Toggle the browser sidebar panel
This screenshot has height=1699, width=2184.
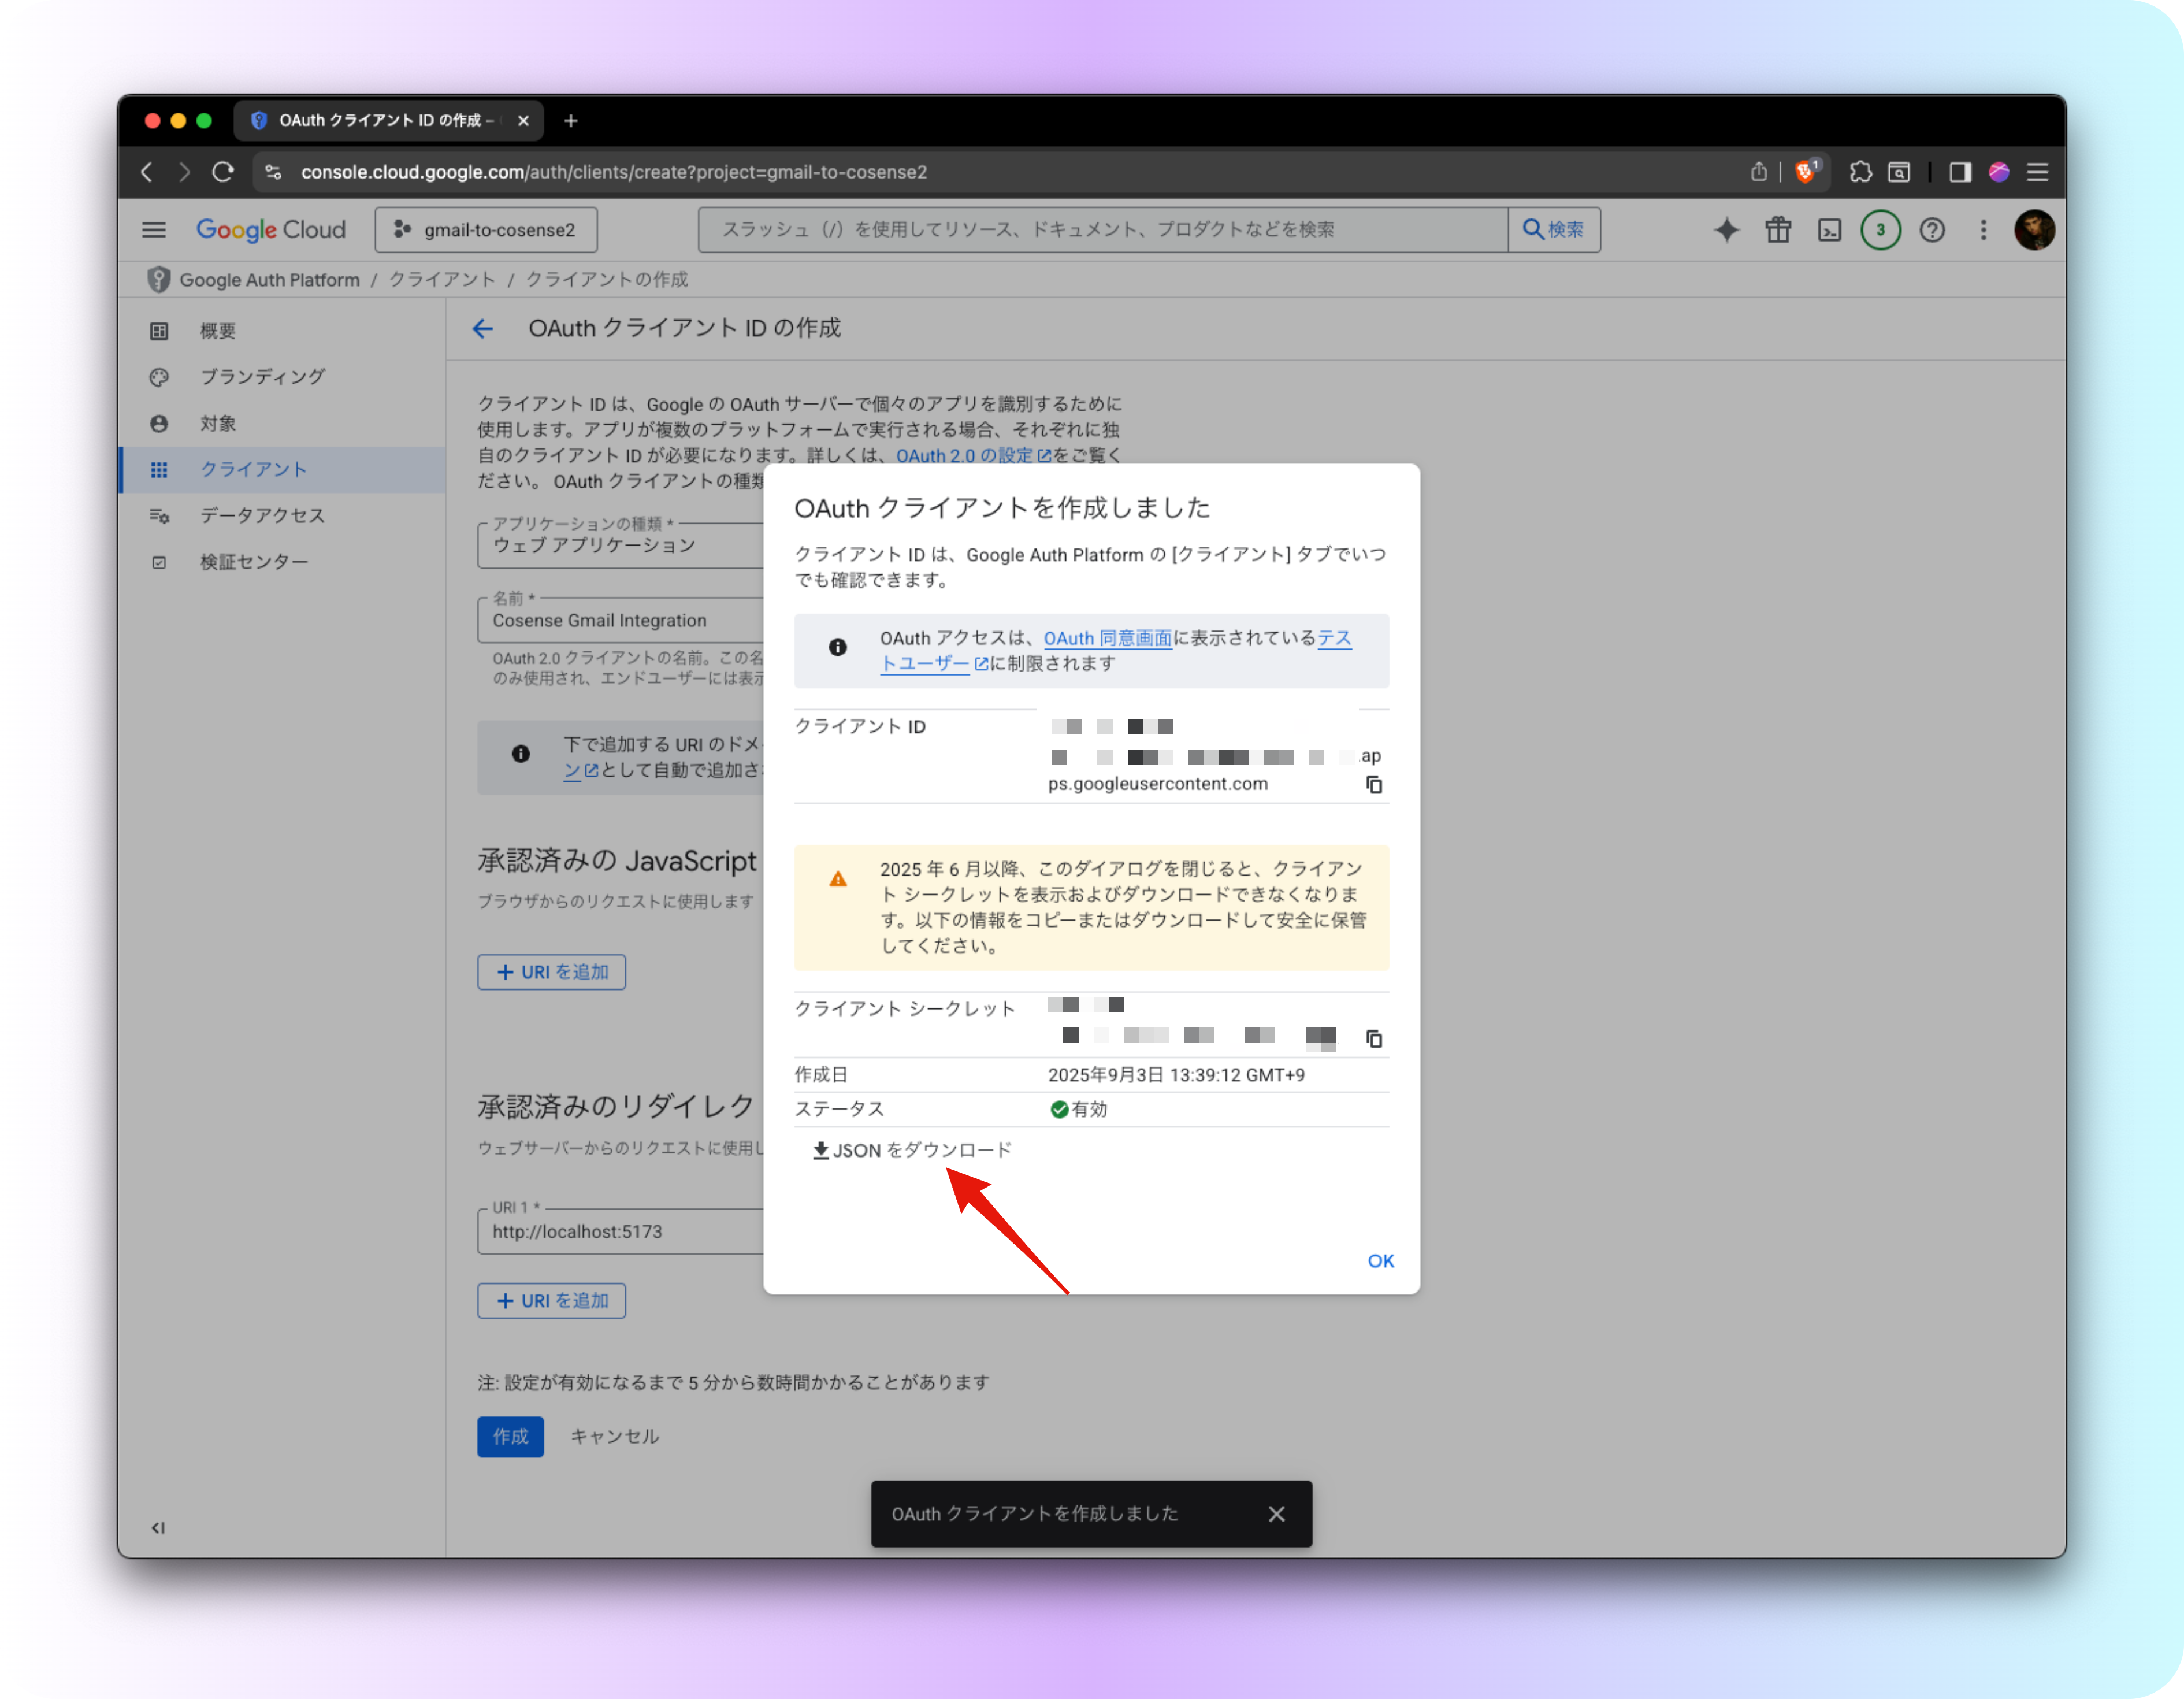click(1960, 172)
